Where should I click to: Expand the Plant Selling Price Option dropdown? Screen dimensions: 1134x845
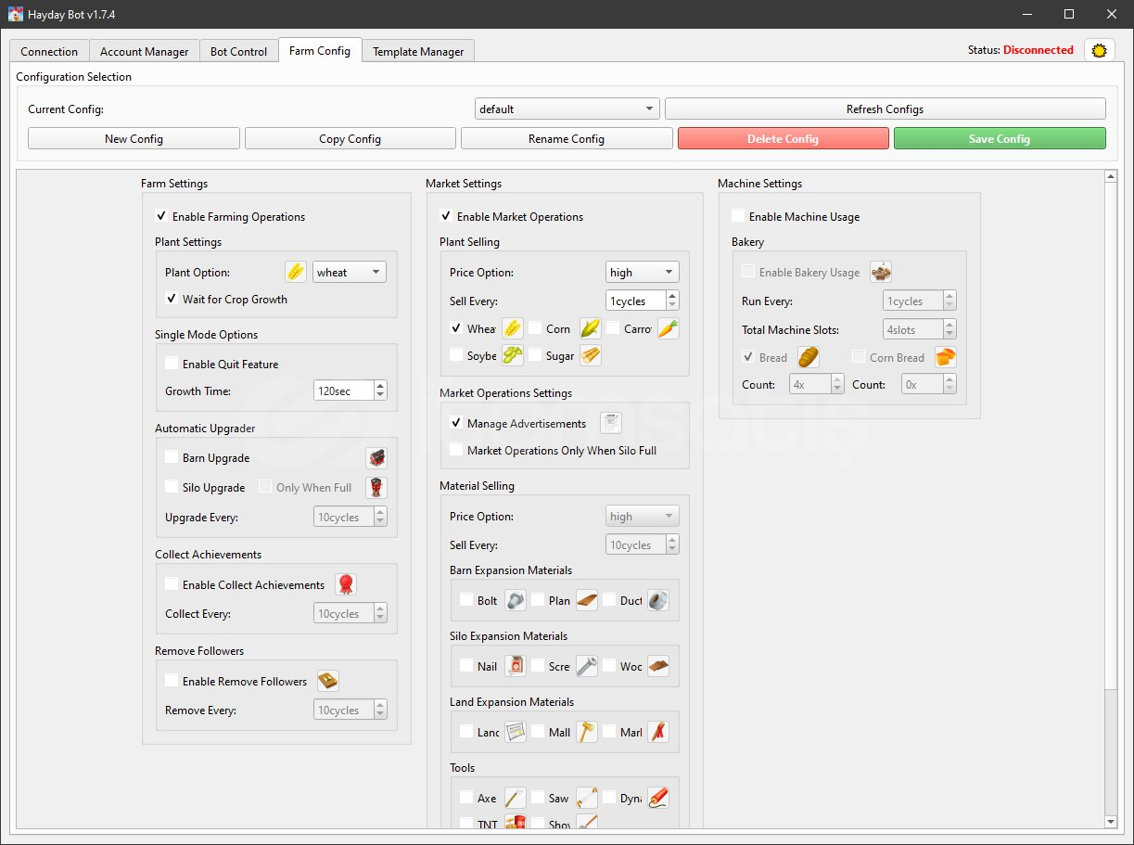642,272
